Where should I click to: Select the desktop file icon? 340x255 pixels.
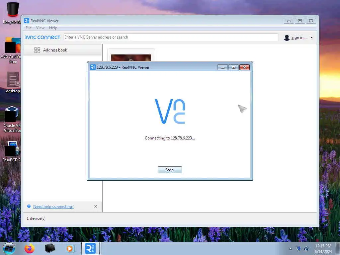point(13,82)
